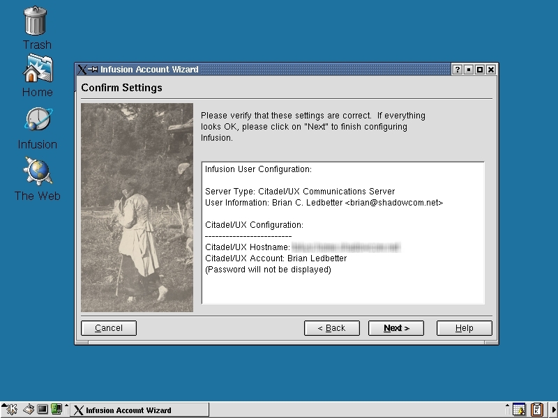The image size is (558, 418).
Task: Click the "Infusion User Configuration:" heading line
Action: (x=258, y=169)
